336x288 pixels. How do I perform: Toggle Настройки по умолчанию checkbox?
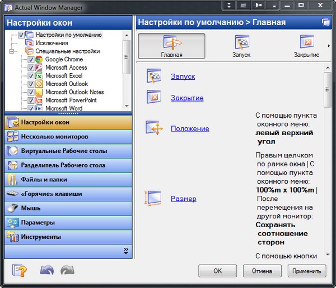(x=21, y=35)
